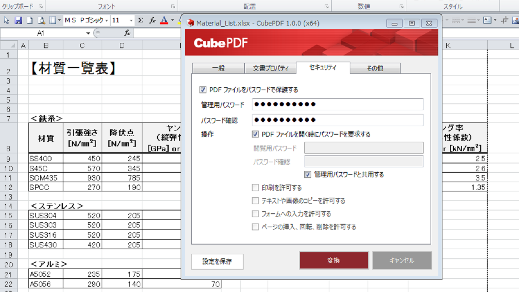The image size is (519, 292).
Task: Select the pointer arrow tool in Excel toolbar
Action: click(x=6, y=20)
